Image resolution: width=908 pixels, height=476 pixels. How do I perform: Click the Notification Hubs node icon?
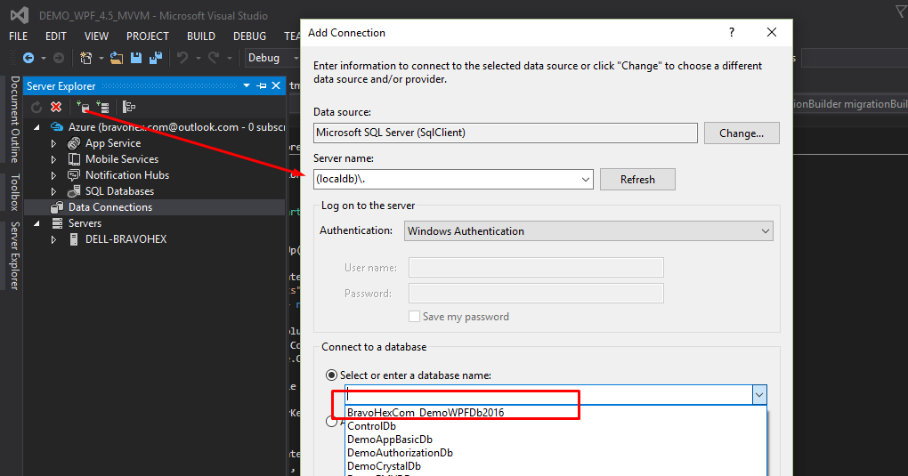pyautogui.click(x=74, y=175)
